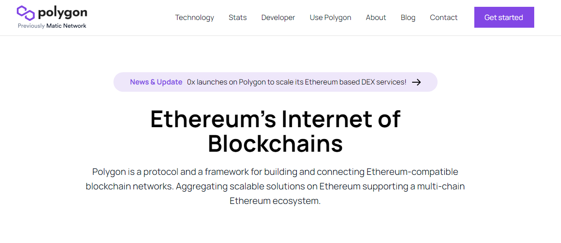Click the arrow icon in news banner
Screen dimensions: 561x243
click(416, 82)
